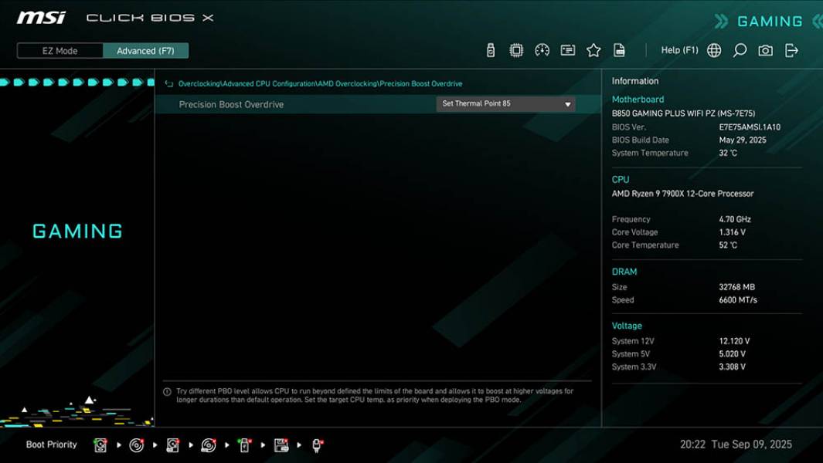
Task: Open Hardware Monitor via speedometer icon
Action: pos(541,49)
